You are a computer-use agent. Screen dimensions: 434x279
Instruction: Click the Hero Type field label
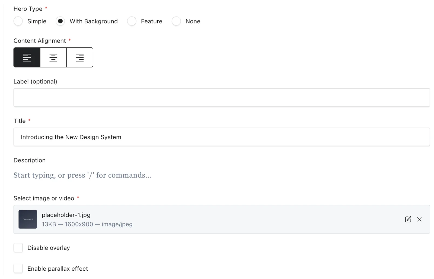28,9
